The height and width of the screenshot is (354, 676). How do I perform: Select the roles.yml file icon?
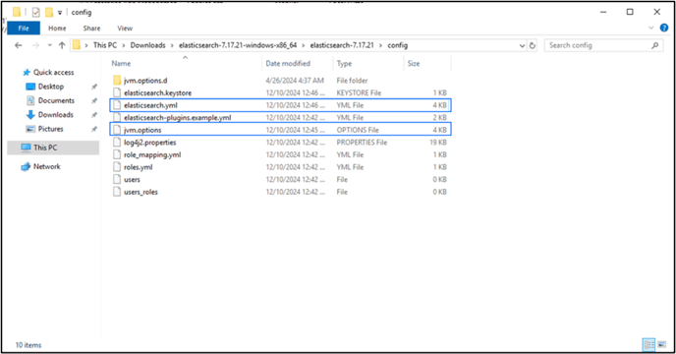coord(117,167)
